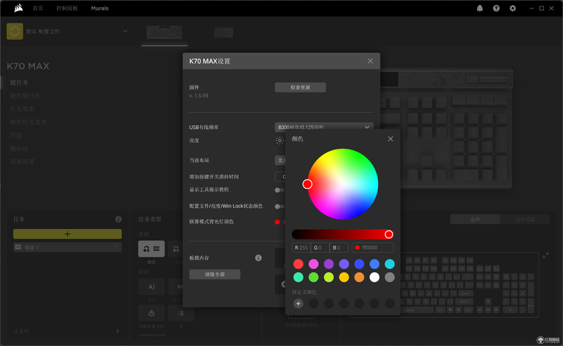563x346 pixels.
Task: Click the 联赛模式背光灯颜色 red dot
Action: point(277,222)
